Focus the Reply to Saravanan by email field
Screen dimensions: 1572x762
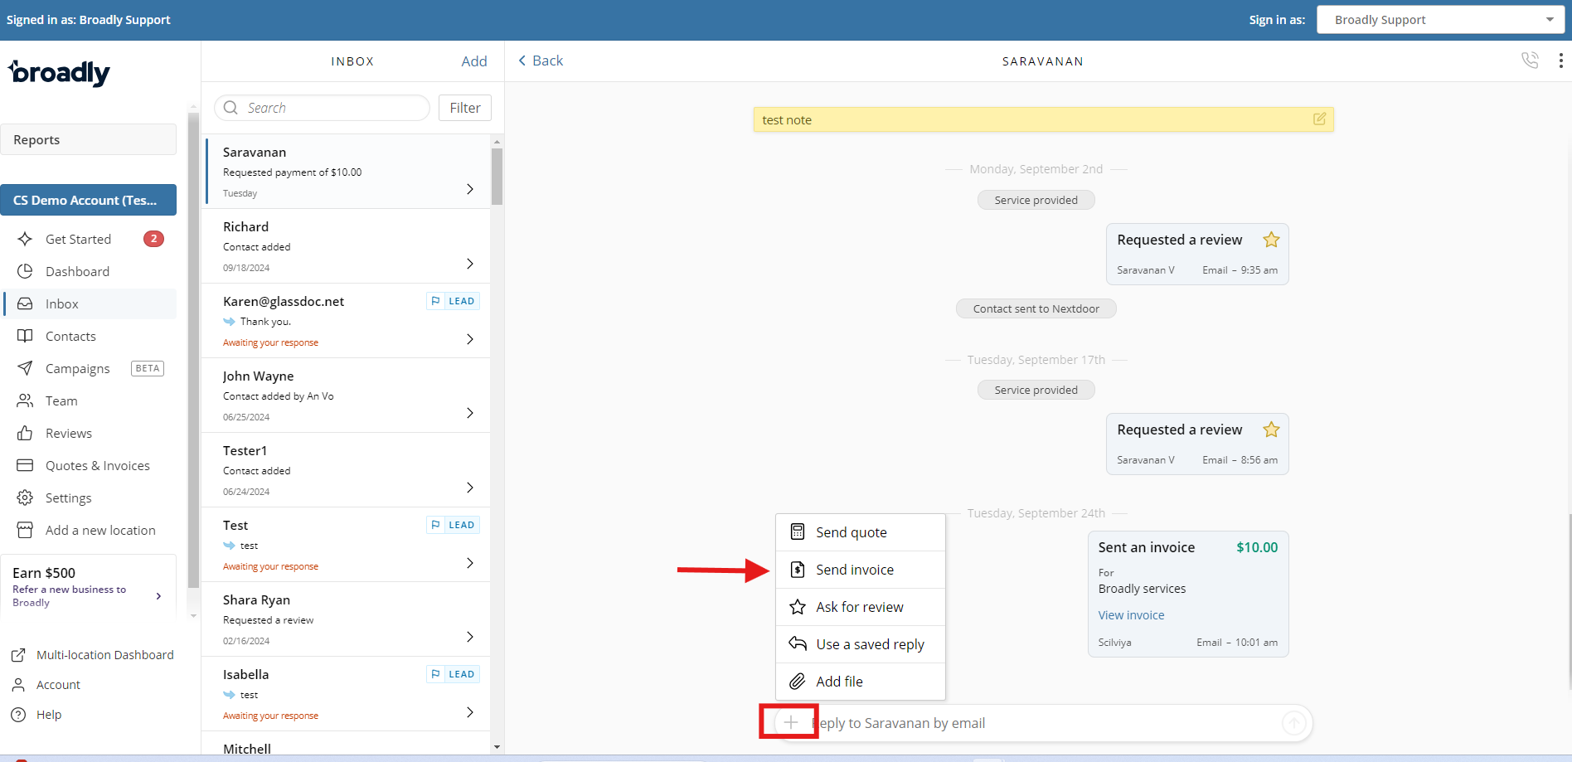pyautogui.click(x=1043, y=723)
